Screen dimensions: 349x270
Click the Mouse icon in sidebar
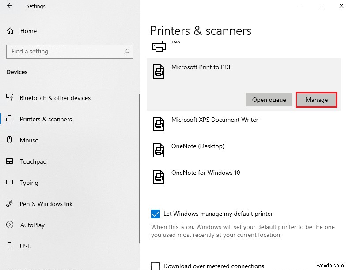coord(10,140)
